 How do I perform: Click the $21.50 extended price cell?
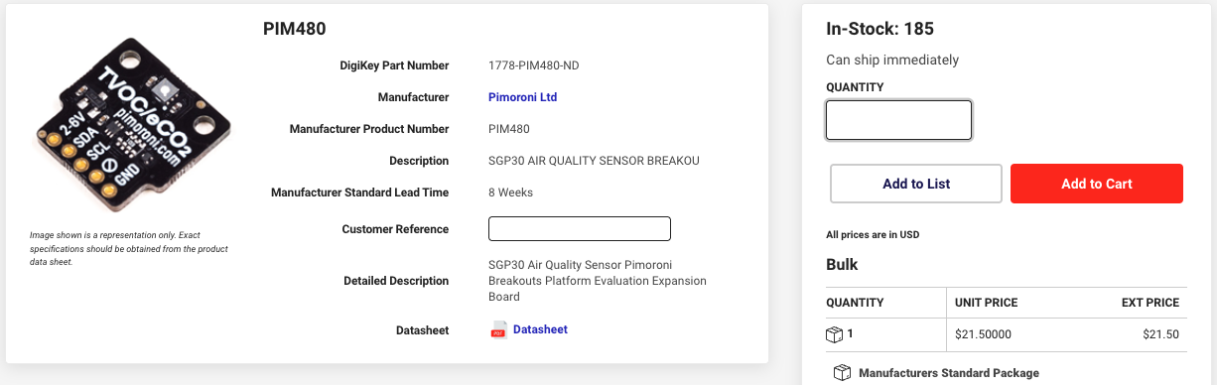point(1160,334)
